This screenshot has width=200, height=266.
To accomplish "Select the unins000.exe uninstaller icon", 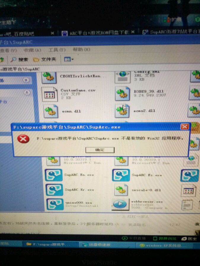I will 55,204.
